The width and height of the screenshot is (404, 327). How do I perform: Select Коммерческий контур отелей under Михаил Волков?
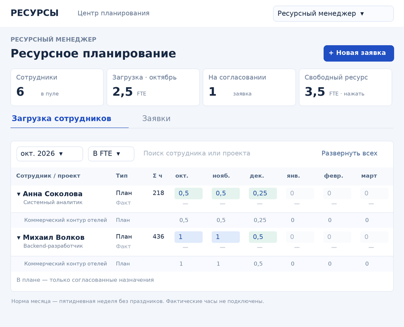[65, 264]
